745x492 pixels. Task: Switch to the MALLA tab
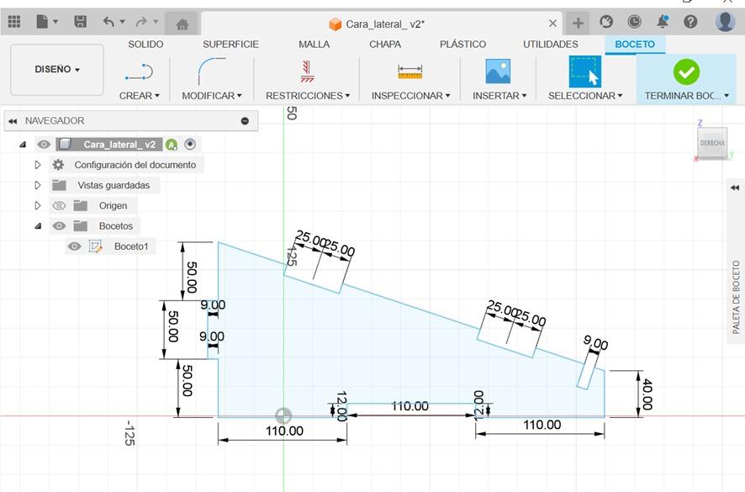coord(314,45)
